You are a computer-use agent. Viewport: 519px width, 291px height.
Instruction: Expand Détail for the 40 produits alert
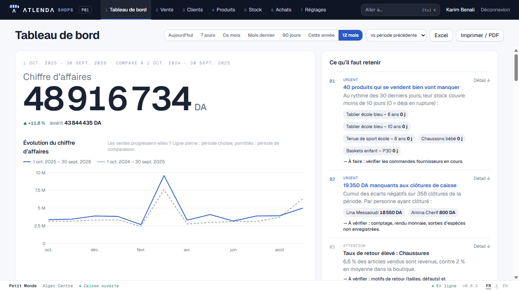482,80
